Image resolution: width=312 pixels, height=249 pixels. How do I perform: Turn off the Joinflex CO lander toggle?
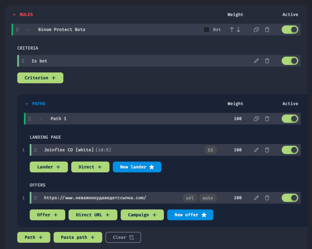pos(290,150)
